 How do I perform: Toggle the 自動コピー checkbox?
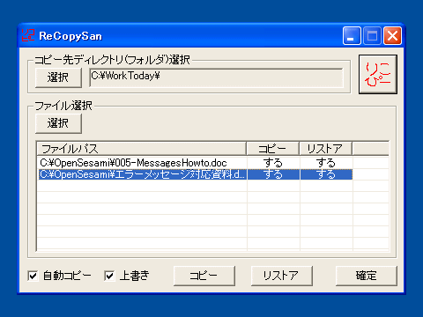pyautogui.click(x=33, y=276)
